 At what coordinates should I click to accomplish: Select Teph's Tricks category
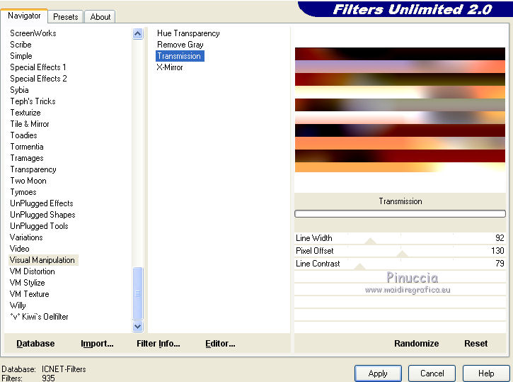pyautogui.click(x=33, y=101)
